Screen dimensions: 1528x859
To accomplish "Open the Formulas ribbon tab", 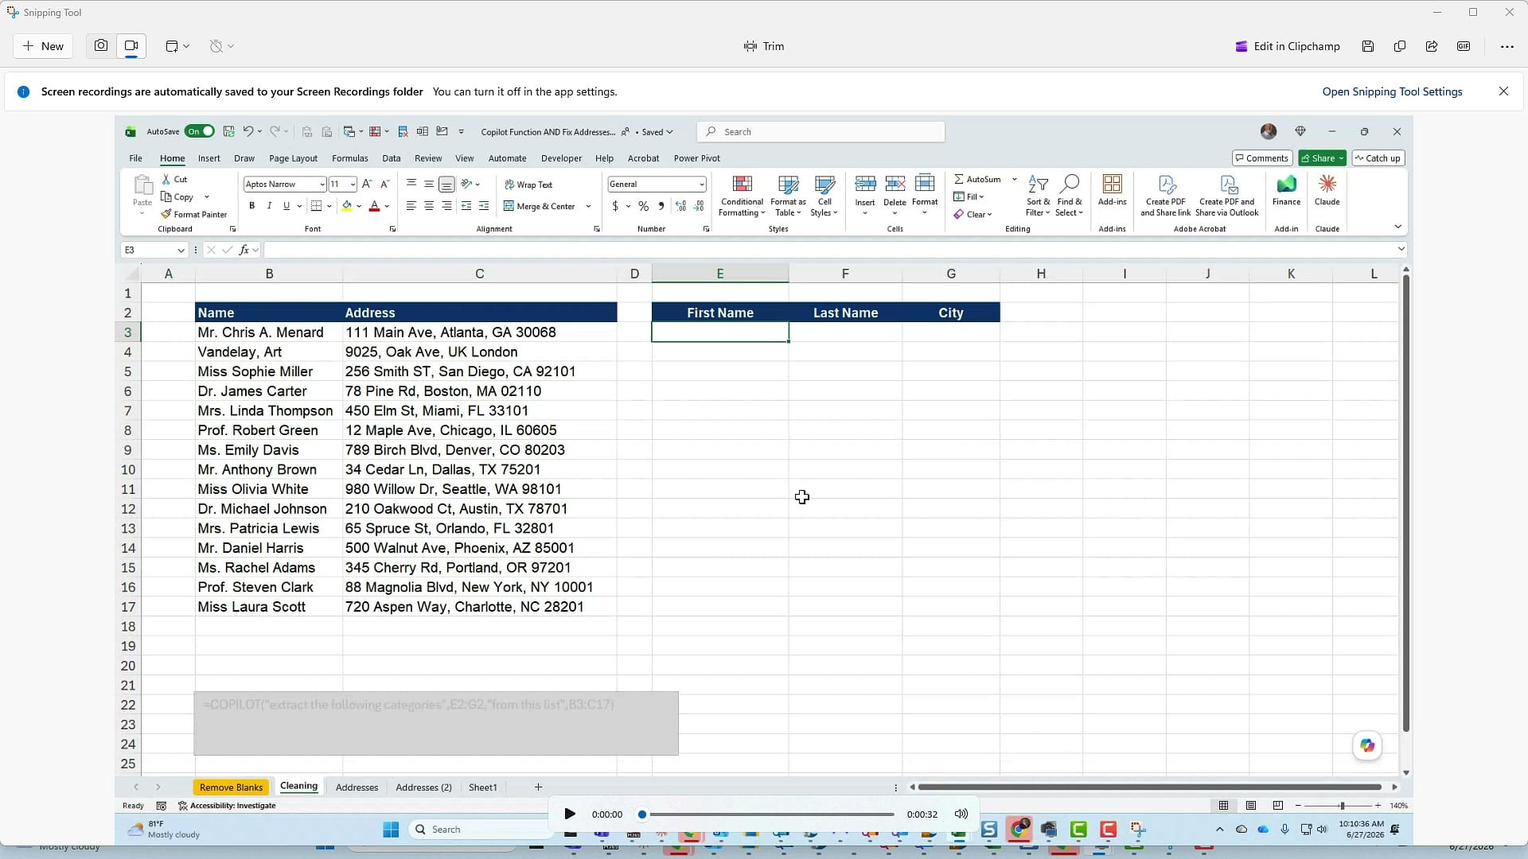I will click(350, 158).
